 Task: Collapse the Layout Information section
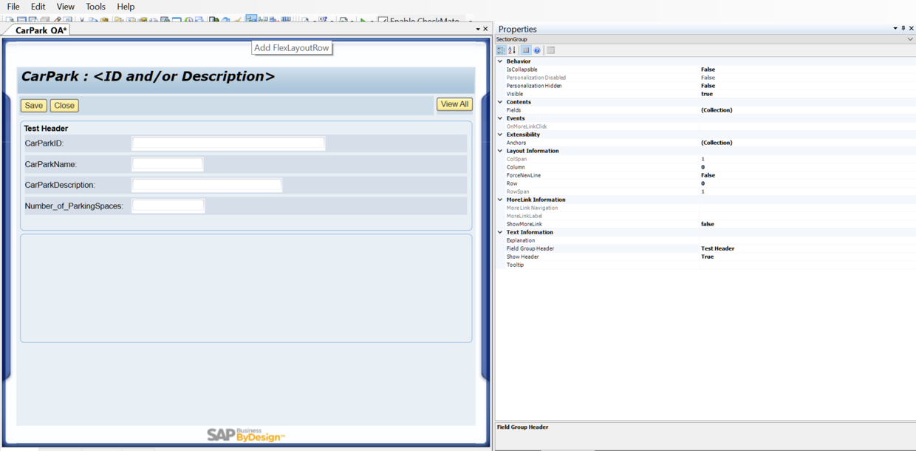coord(502,150)
